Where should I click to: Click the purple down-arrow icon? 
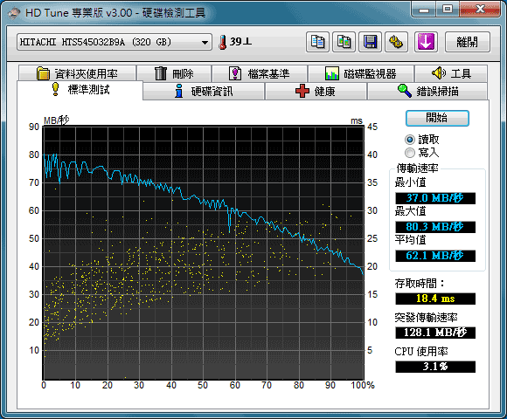click(427, 42)
